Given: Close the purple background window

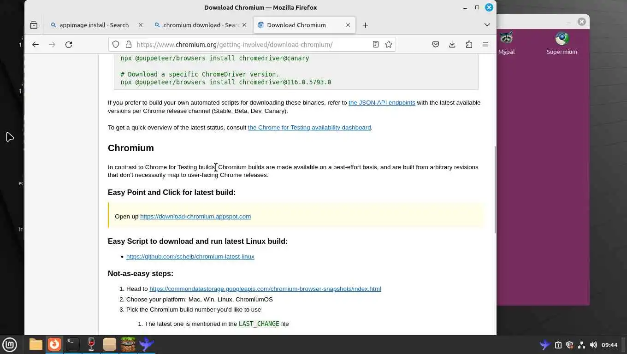Looking at the screenshot, I should [582, 22].
